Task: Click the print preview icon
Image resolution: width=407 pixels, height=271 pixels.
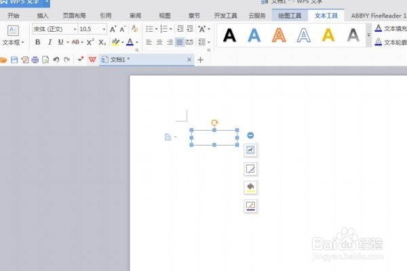Action: click(x=45, y=60)
